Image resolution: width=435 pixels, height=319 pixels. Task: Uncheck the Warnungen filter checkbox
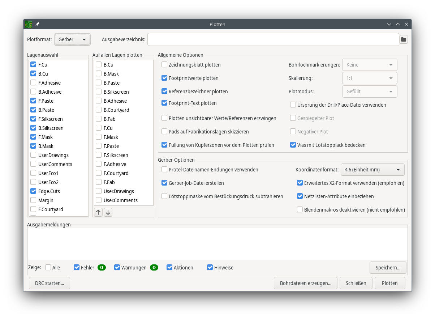pos(117,268)
